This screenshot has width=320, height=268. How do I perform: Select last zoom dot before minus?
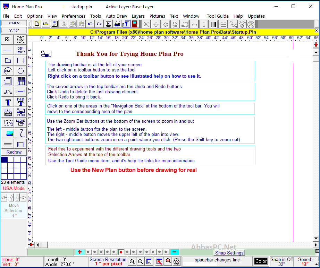click(x=166, y=252)
